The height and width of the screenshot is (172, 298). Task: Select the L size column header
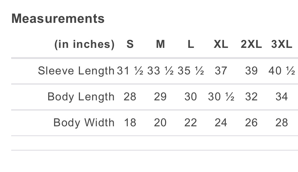point(191,44)
